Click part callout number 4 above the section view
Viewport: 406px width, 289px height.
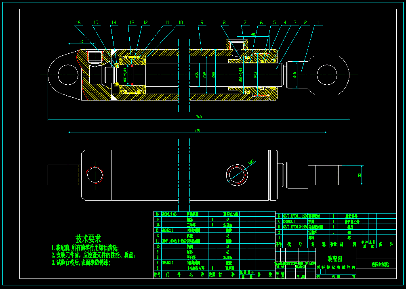pos(285,23)
